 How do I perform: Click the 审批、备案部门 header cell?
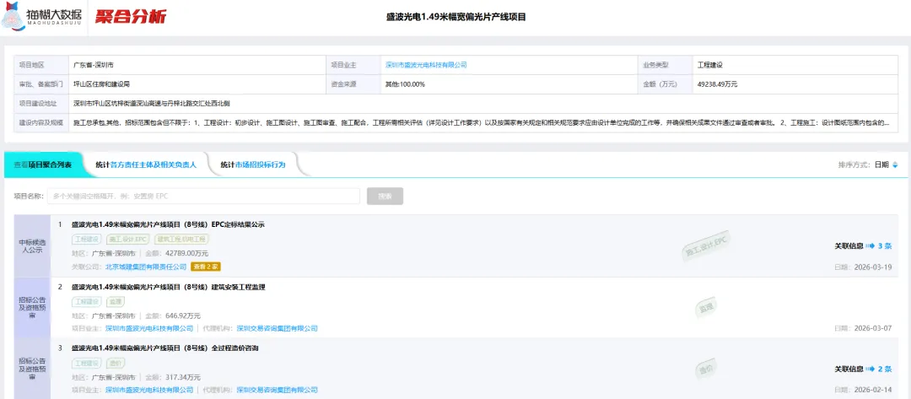click(x=40, y=84)
